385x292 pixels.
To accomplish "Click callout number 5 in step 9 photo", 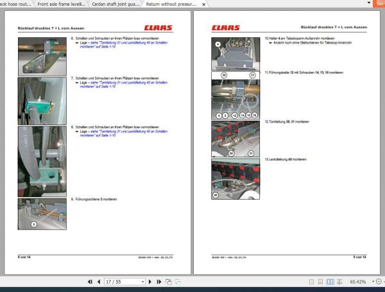I will (x=34, y=224).
